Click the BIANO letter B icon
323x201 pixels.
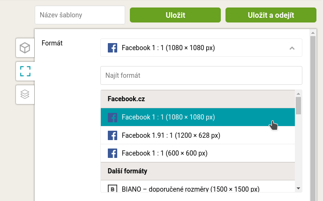113,188
